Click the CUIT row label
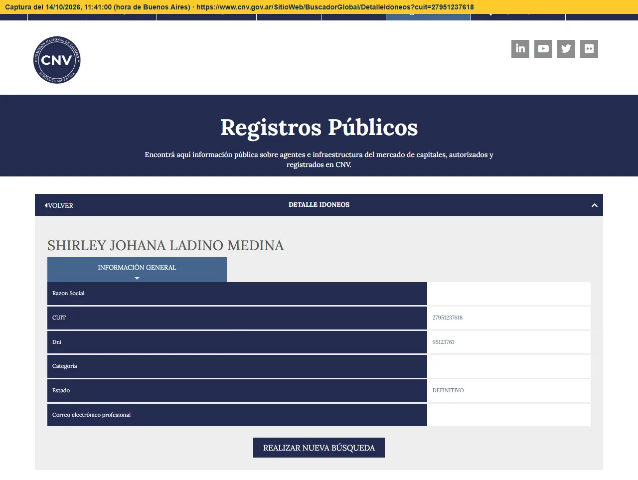Screen dimensions: 638x480 tap(59, 318)
